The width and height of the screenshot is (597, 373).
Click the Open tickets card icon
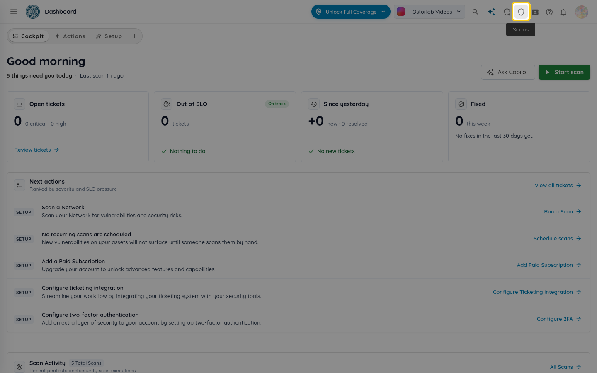click(19, 104)
